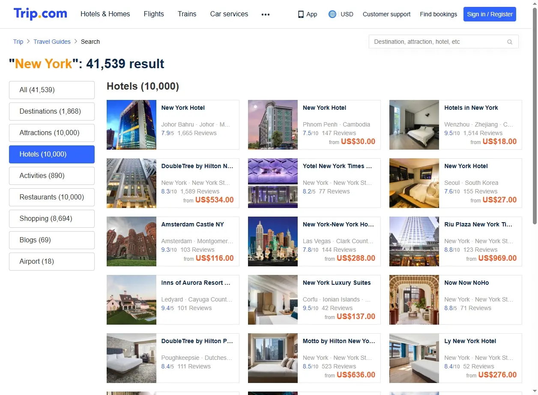Screen dimensions: 538x395
Task: Click Sign in / Register button
Action: [x=490, y=14]
